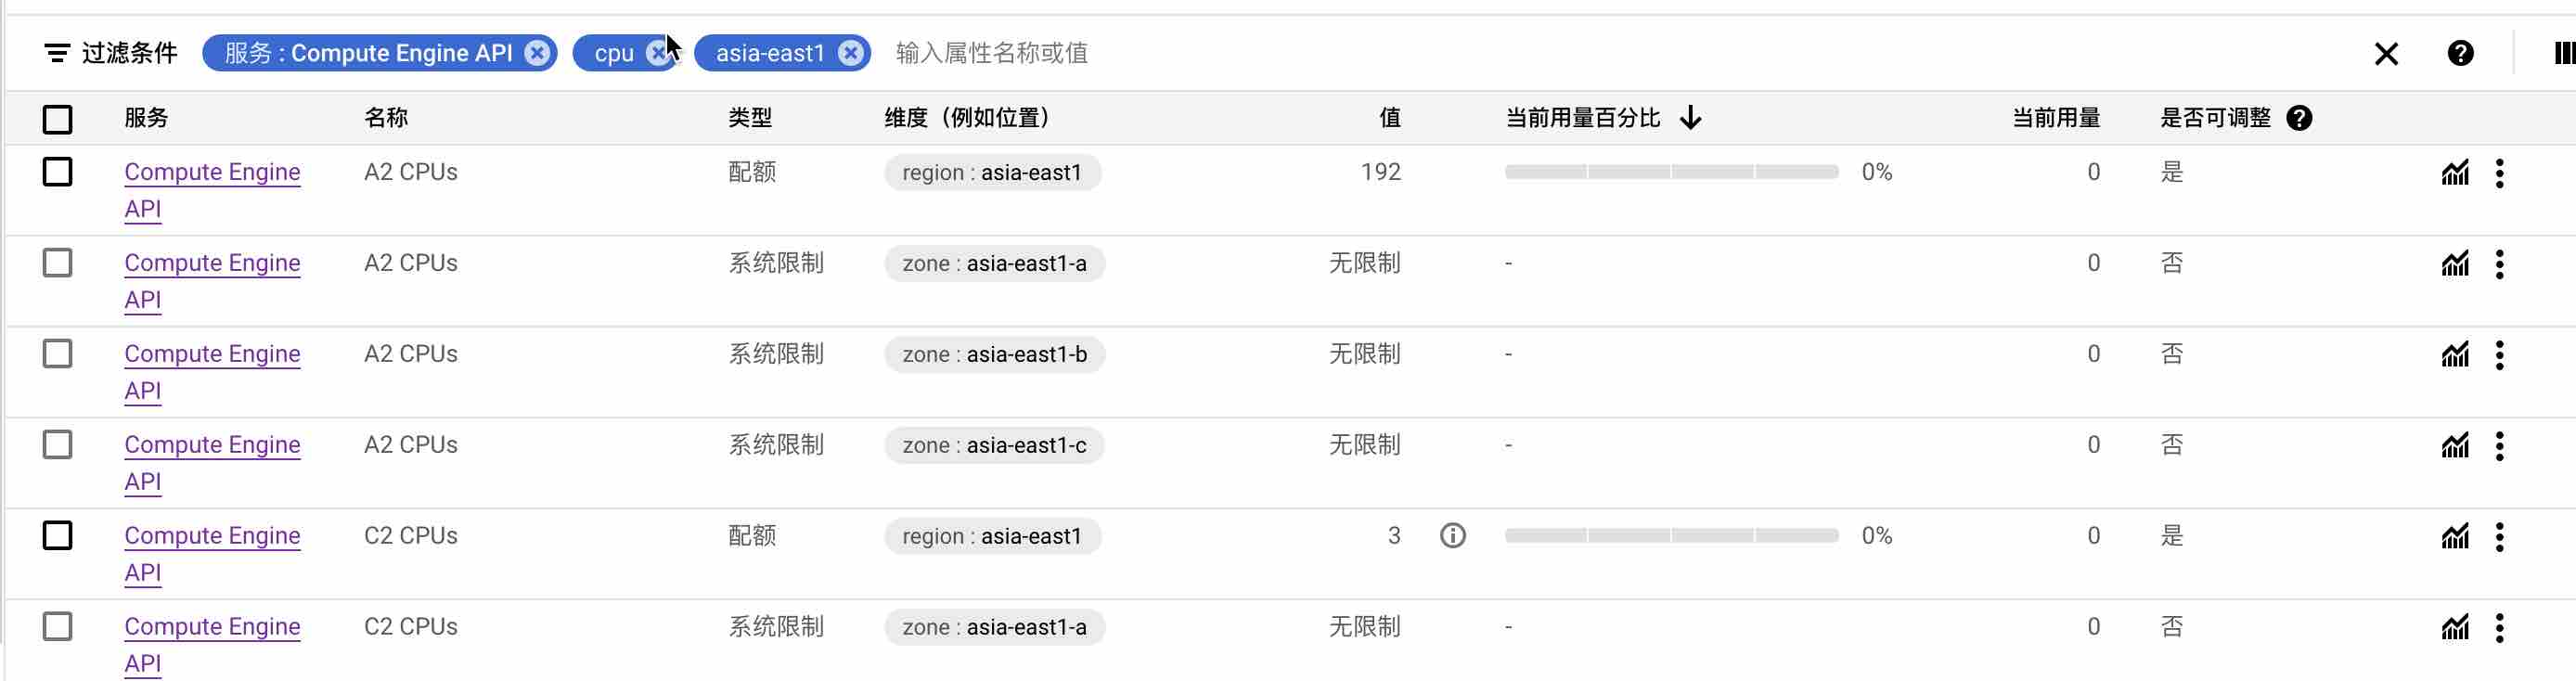Open the column display options icon
The width and height of the screenshot is (2576, 681).
[x=2564, y=53]
